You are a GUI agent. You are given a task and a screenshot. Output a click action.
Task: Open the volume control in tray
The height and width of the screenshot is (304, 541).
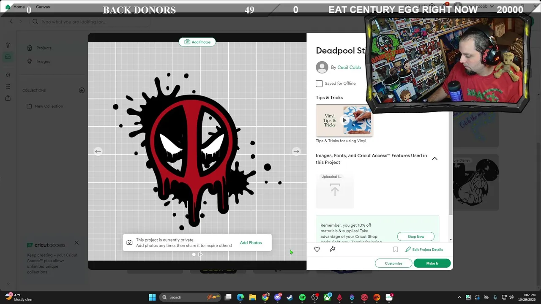click(x=511, y=297)
